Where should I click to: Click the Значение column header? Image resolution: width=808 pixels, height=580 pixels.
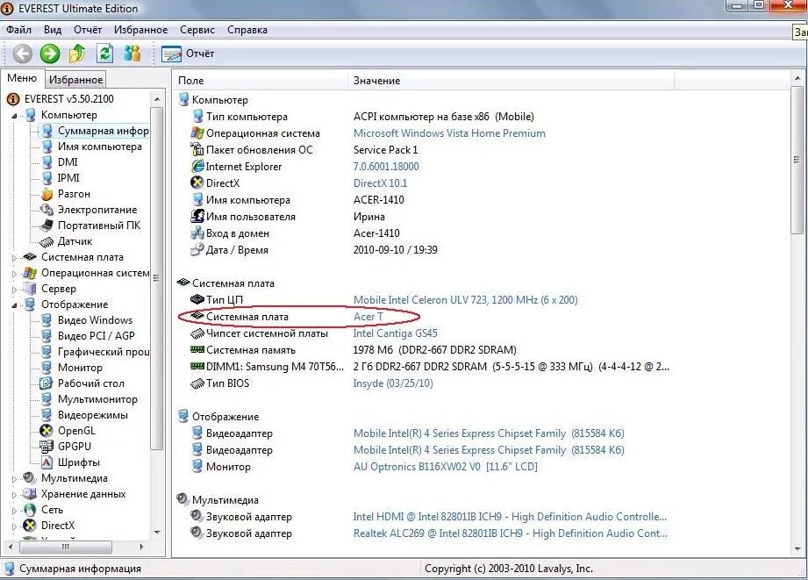(511, 81)
